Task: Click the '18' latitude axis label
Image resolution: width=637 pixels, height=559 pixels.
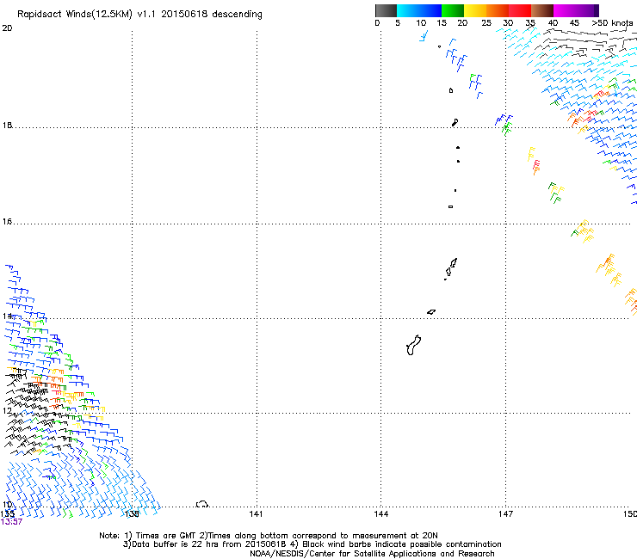Action: click(x=7, y=125)
